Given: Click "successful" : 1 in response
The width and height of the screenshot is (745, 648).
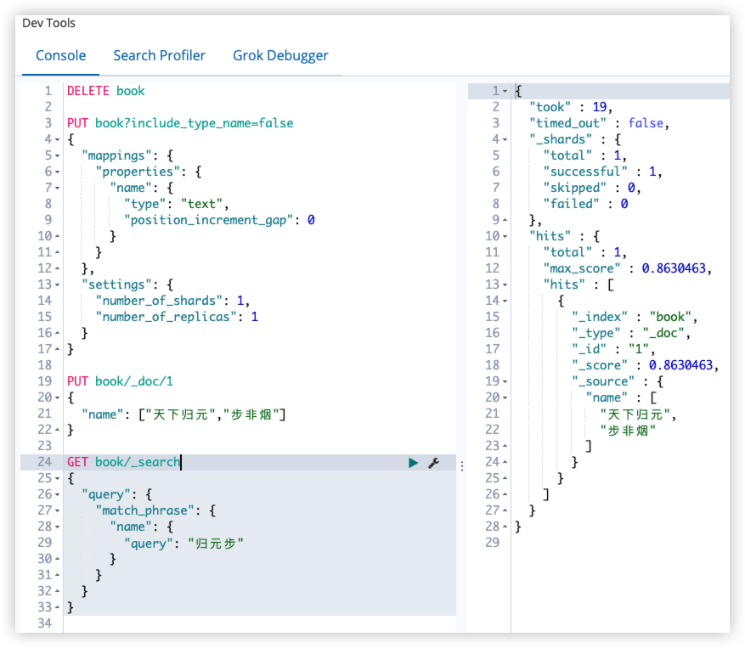Looking at the screenshot, I should 603,172.
